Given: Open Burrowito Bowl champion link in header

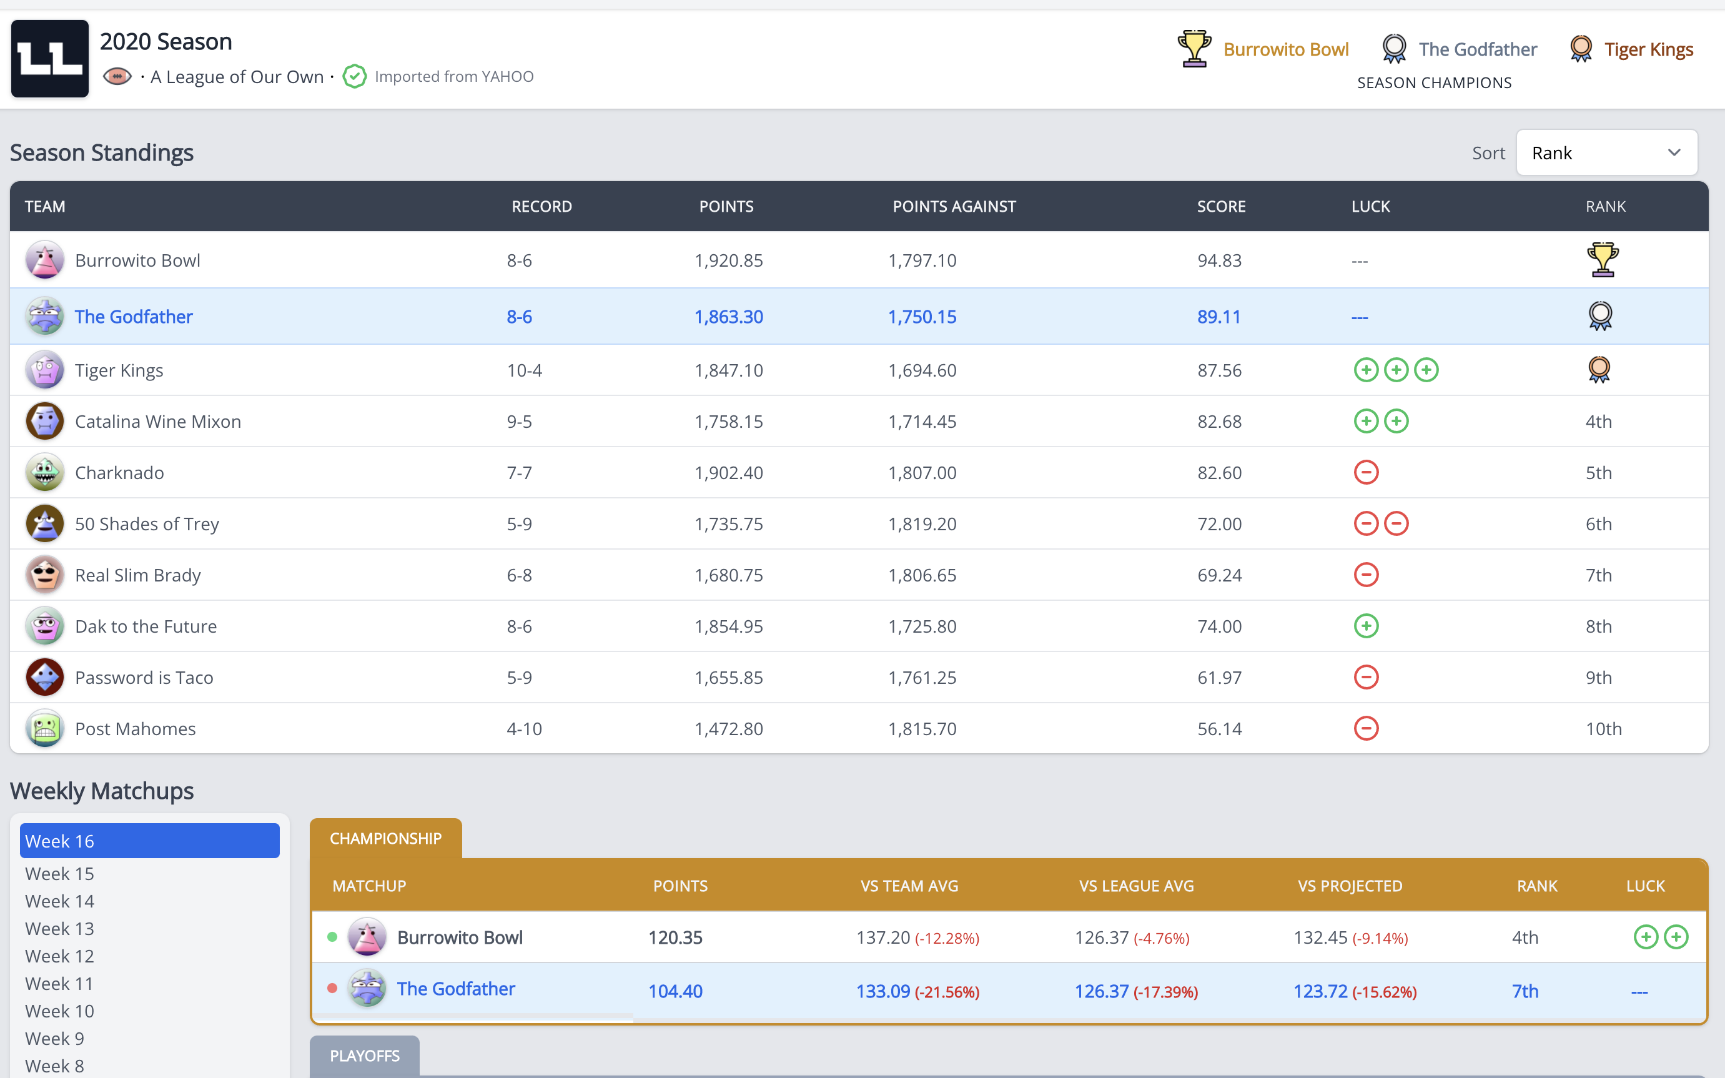Looking at the screenshot, I should tap(1286, 49).
